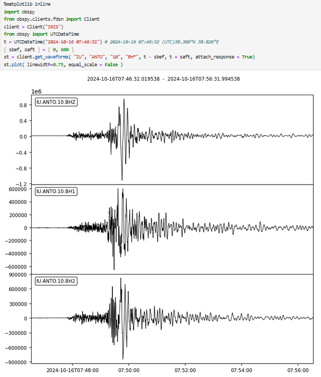Click the '%matplotlib inline' code line

pos(27,4)
